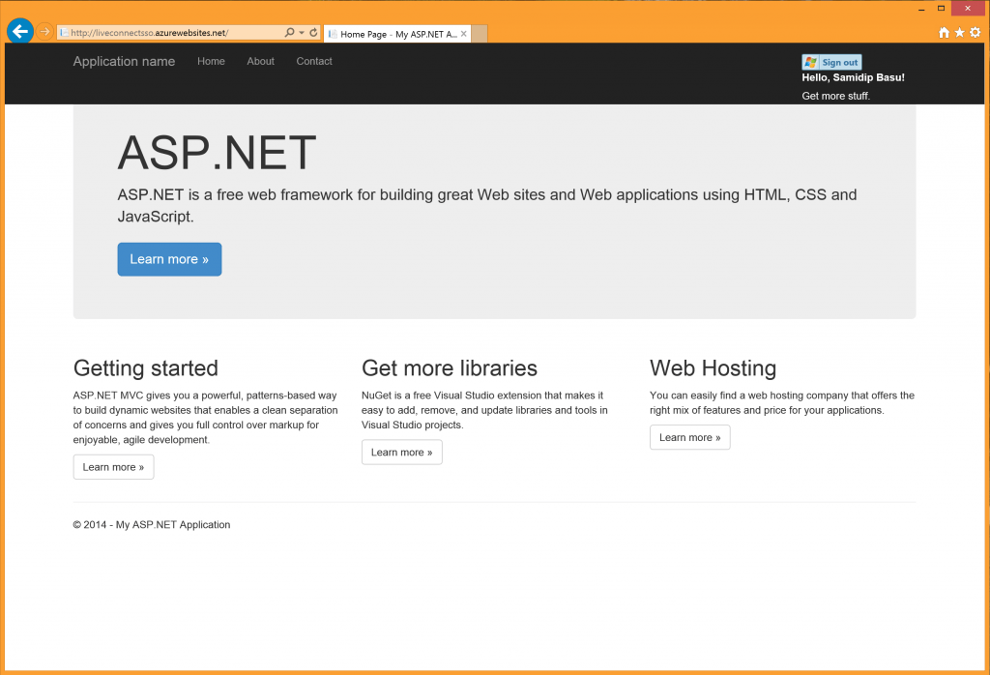990x675 pixels.
Task: Close the Home Page browser tab
Action: (x=464, y=34)
